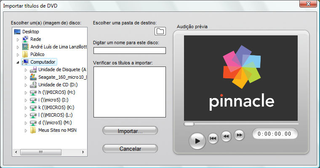The image size is (320, 168).
Task: Select the Público tree item
Action: (x=37, y=54)
